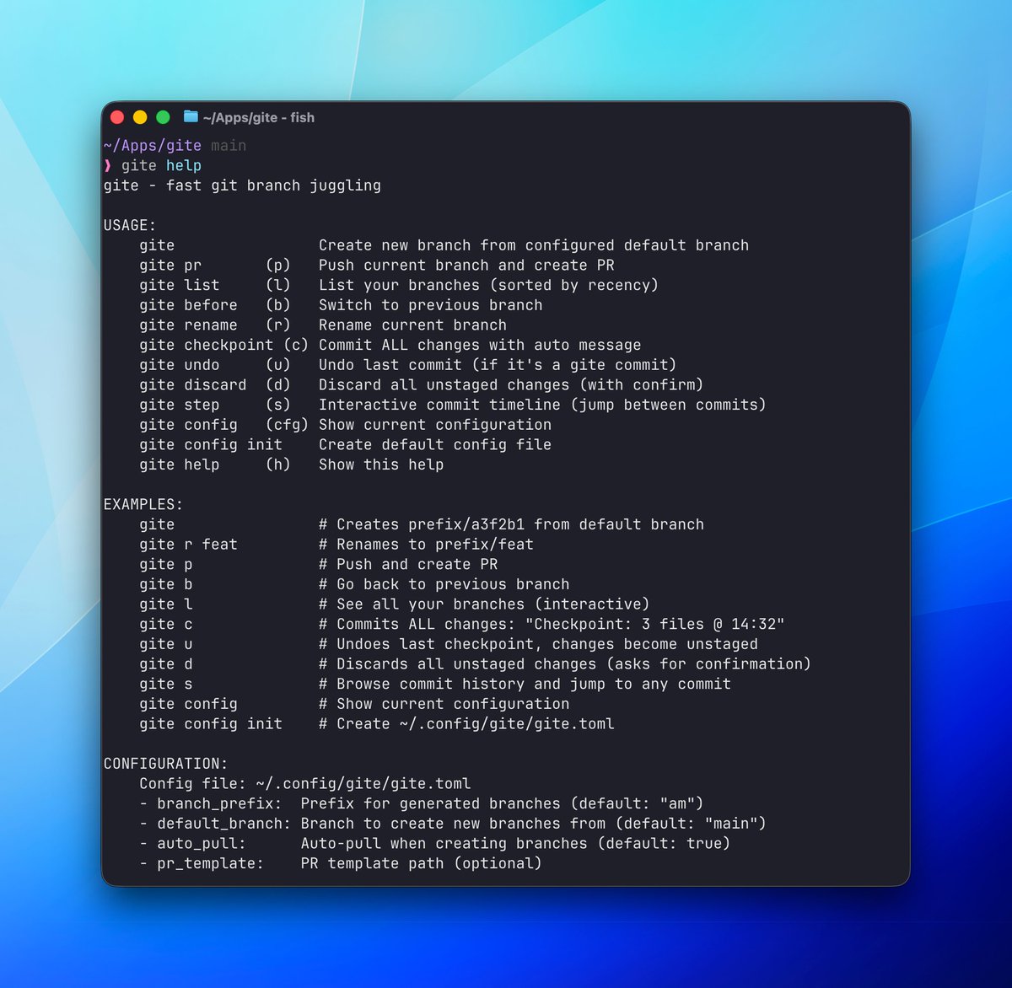Click the 'gite before' usage entry
This screenshot has height=988, width=1012.
click(189, 305)
